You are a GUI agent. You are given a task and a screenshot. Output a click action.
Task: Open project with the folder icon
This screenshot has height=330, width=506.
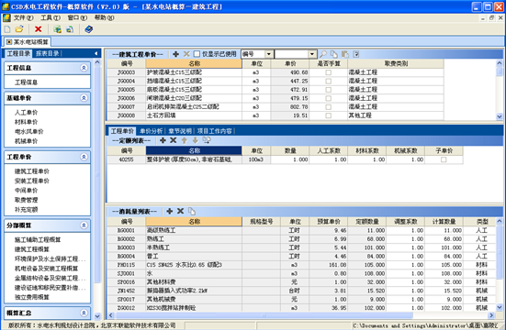click(19, 29)
